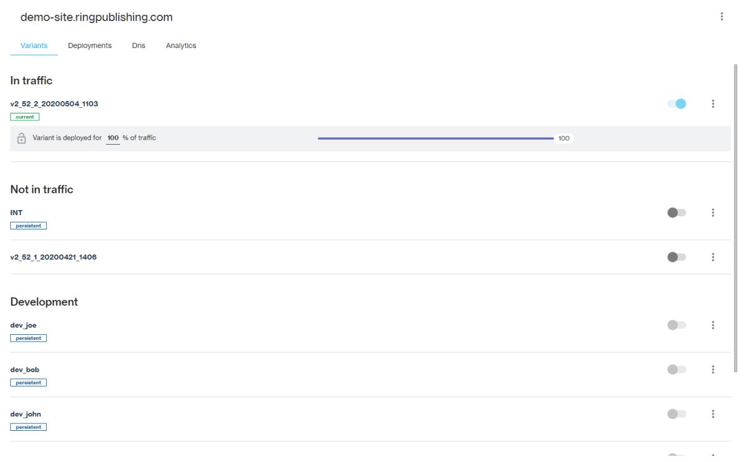Open site options kebab menu beside demo-site.ringpublishing.com

coord(722,17)
